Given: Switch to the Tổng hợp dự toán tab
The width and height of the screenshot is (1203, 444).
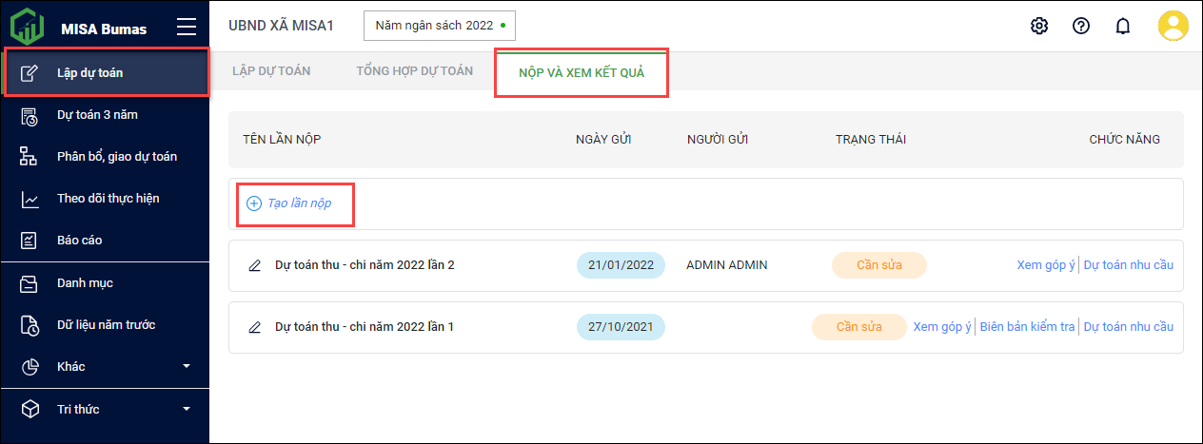Looking at the screenshot, I should pyautogui.click(x=414, y=71).
